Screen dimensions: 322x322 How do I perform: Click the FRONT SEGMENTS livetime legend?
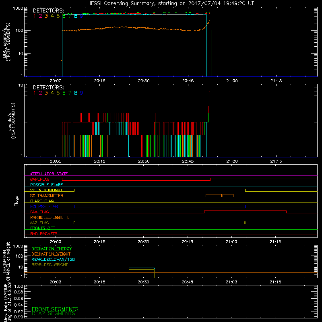[55, 309]
